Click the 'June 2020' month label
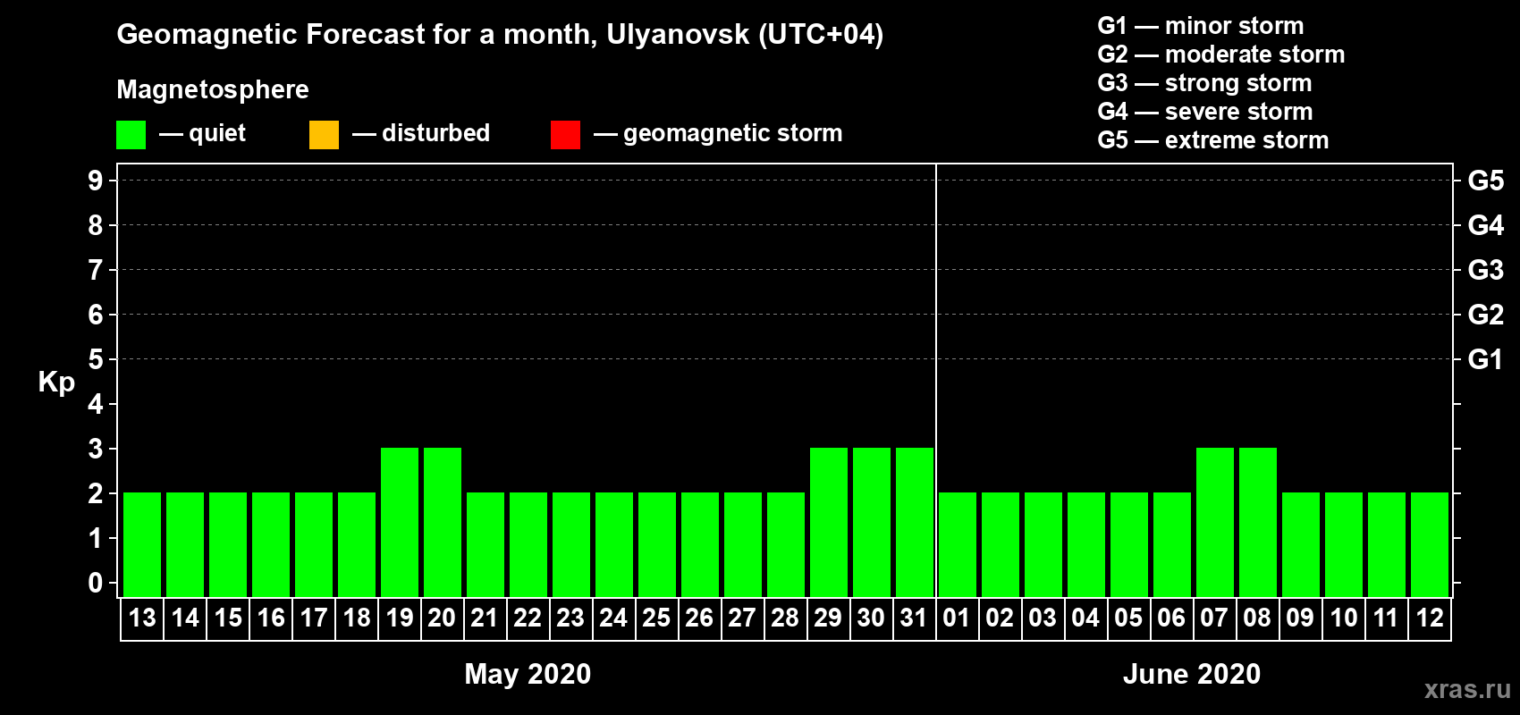 1192,674
